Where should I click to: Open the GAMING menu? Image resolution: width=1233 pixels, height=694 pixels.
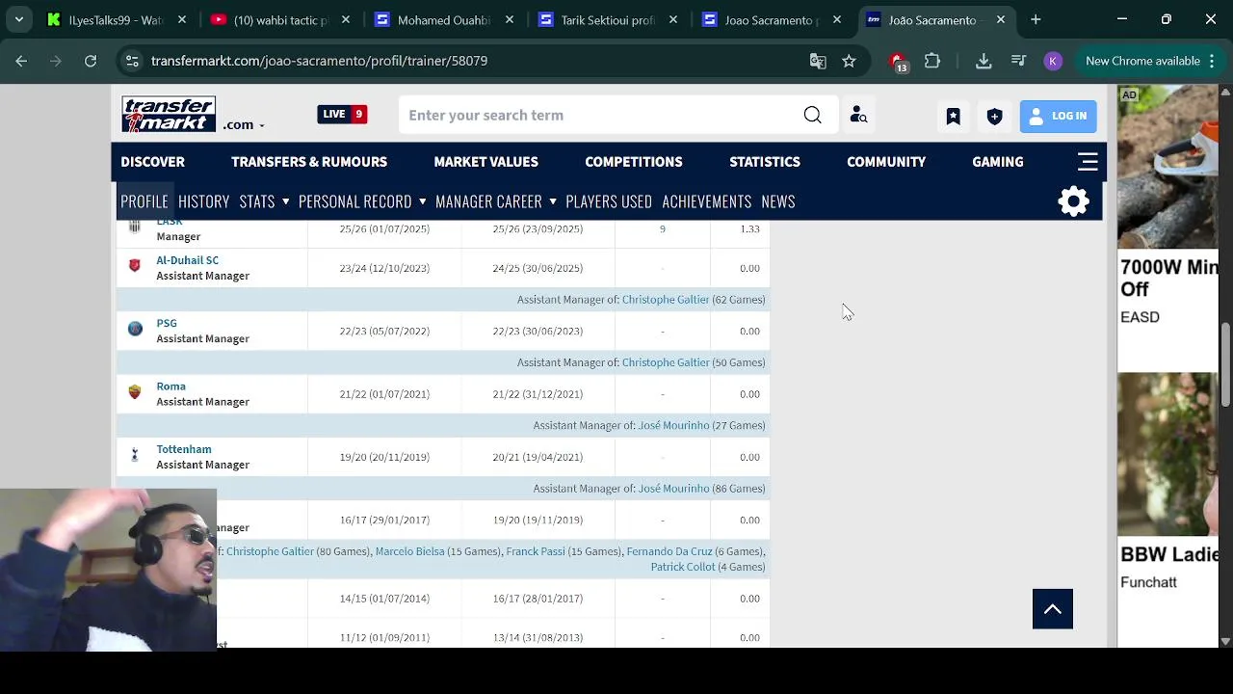click(998, 162)
